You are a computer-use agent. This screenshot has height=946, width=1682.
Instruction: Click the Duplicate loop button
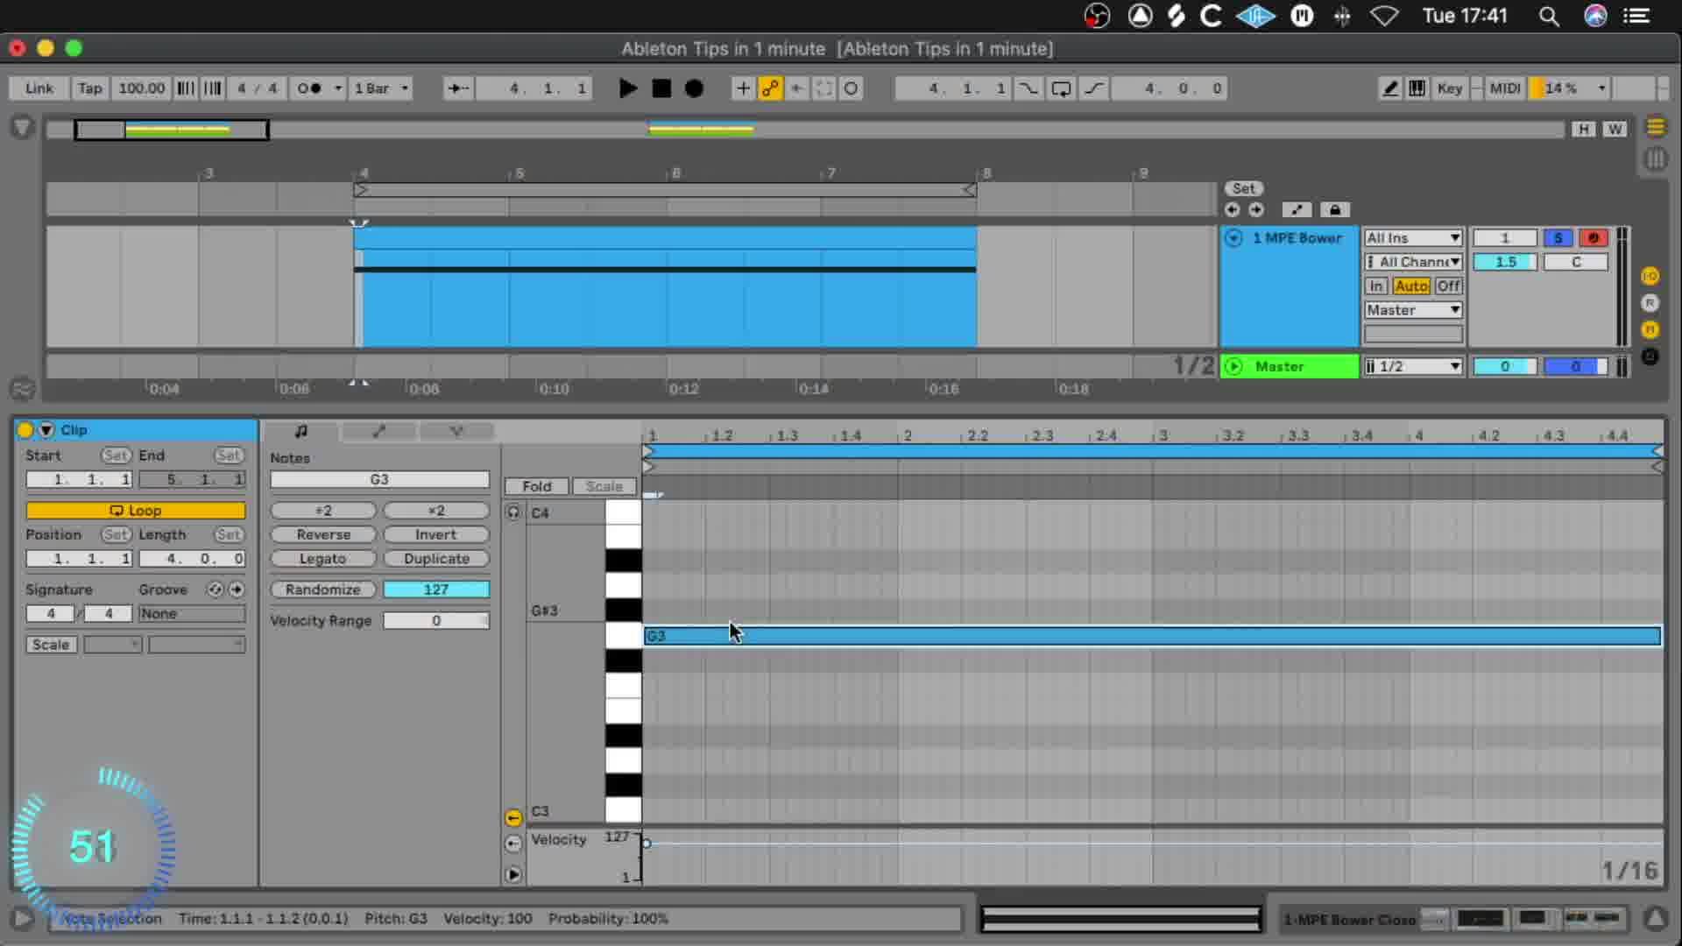point(435,559)
